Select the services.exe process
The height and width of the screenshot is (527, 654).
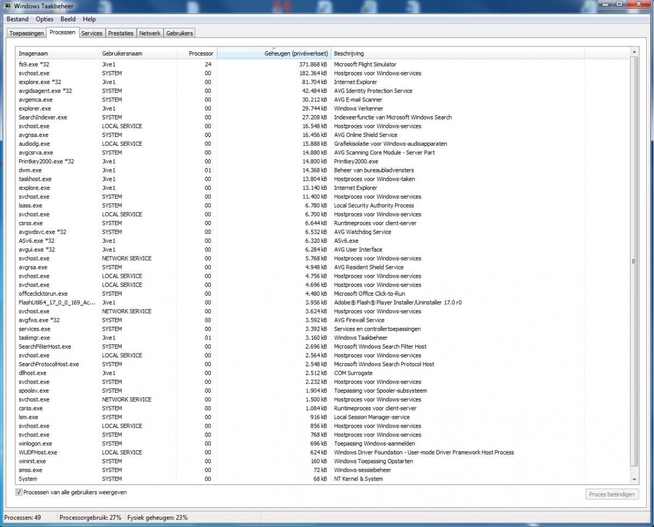point(323,329)
